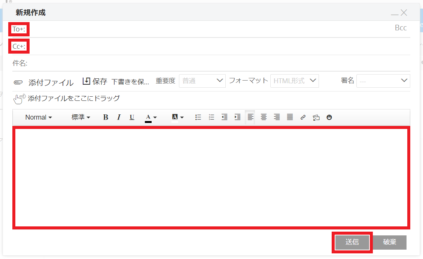423x259 pixels.
Task: Click into the 件名 subject field
Action: pyautogui.click(x=217, y=63)
